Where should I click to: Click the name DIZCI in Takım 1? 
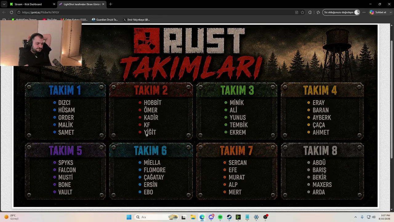click(x=64, y=103)
